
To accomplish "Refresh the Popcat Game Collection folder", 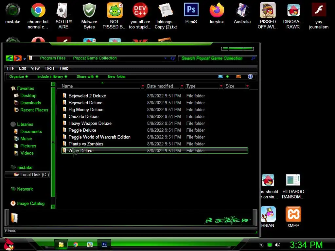I will pos(172,58).
